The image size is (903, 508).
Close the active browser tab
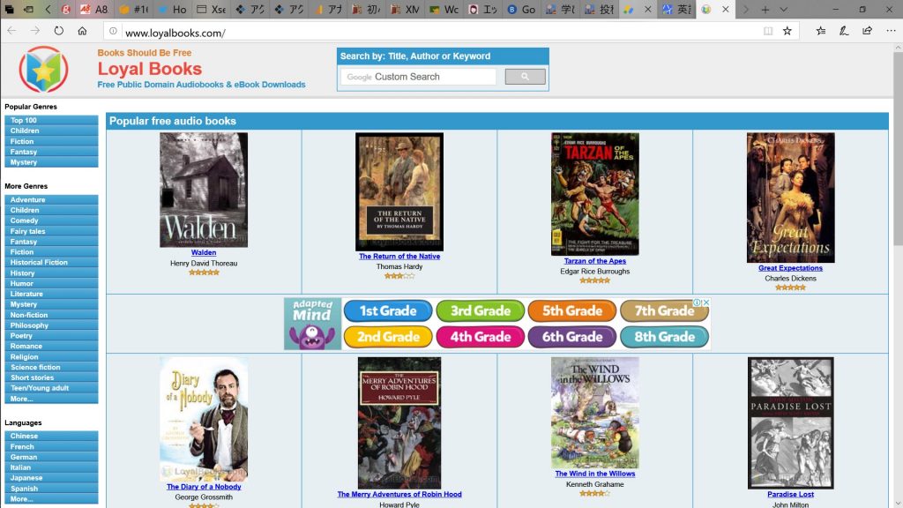[x=726, y=9]
